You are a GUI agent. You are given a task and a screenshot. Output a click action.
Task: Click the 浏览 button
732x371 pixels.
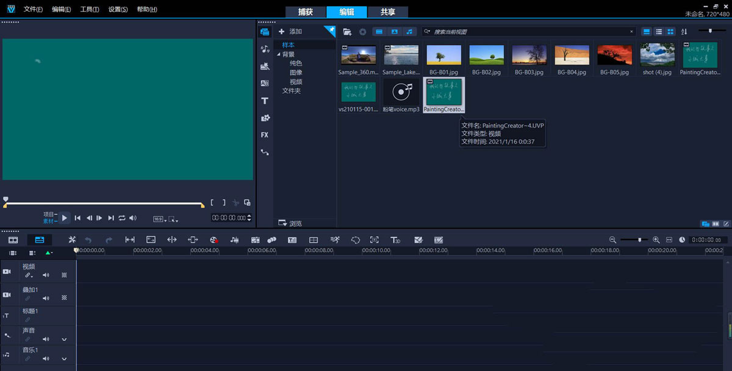(x=290, y=223)
